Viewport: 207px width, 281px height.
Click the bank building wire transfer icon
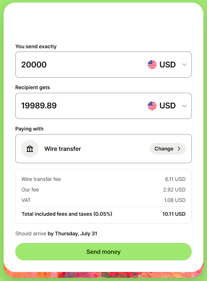30,149
